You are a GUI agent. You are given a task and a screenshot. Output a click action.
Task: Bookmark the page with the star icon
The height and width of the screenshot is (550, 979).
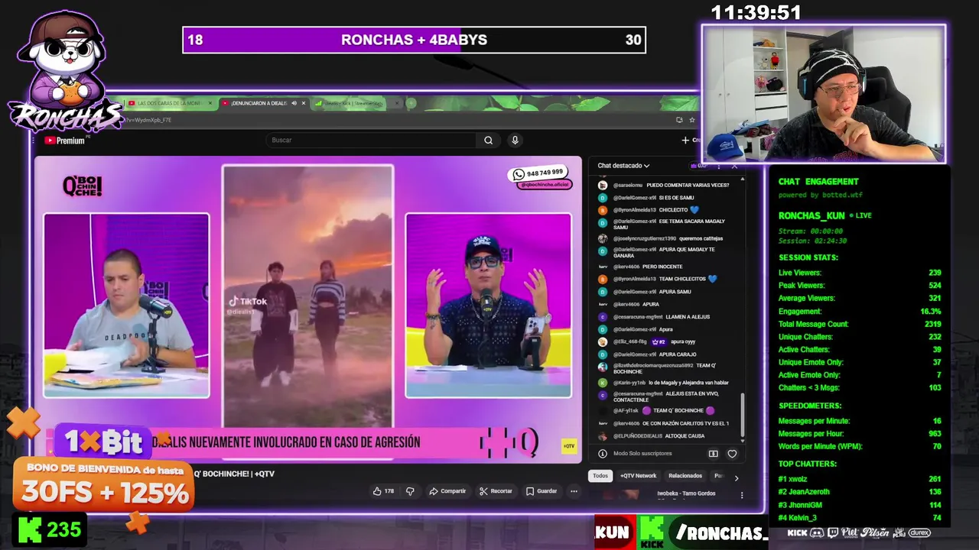pos(692,120)
